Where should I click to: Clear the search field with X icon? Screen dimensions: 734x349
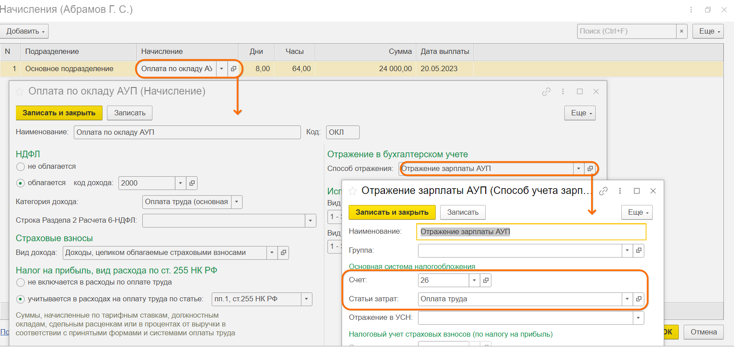(681, 31)
